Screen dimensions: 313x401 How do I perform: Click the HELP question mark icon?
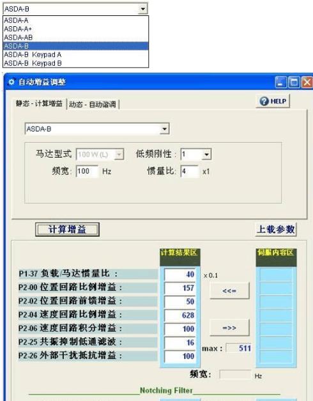click(264, 102)
